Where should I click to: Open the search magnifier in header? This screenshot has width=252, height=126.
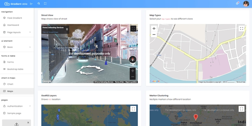tap(39, 3)
